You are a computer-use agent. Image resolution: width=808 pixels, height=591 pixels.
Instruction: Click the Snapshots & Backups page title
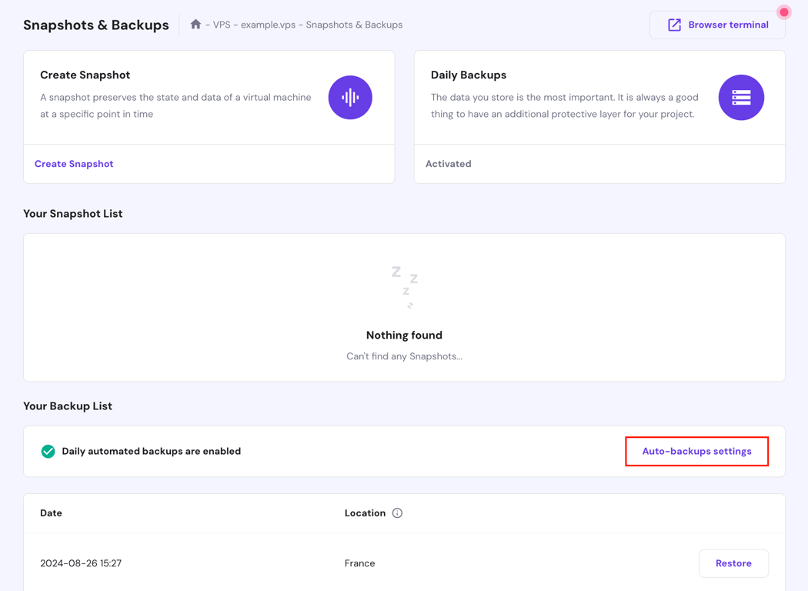tap(95, 25)
